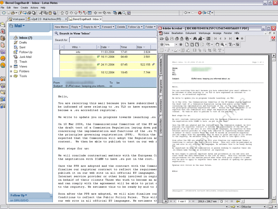Click the Fit Width icon in Acrobat

pos(197,45)
